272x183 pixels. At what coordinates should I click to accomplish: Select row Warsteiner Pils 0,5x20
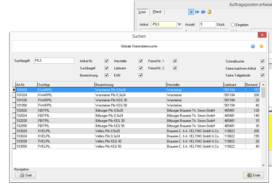click(x=138, y=90)
